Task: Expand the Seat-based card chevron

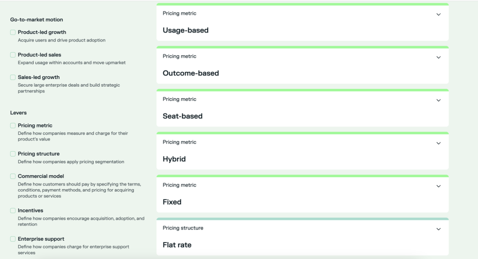Action: [438, 100]
